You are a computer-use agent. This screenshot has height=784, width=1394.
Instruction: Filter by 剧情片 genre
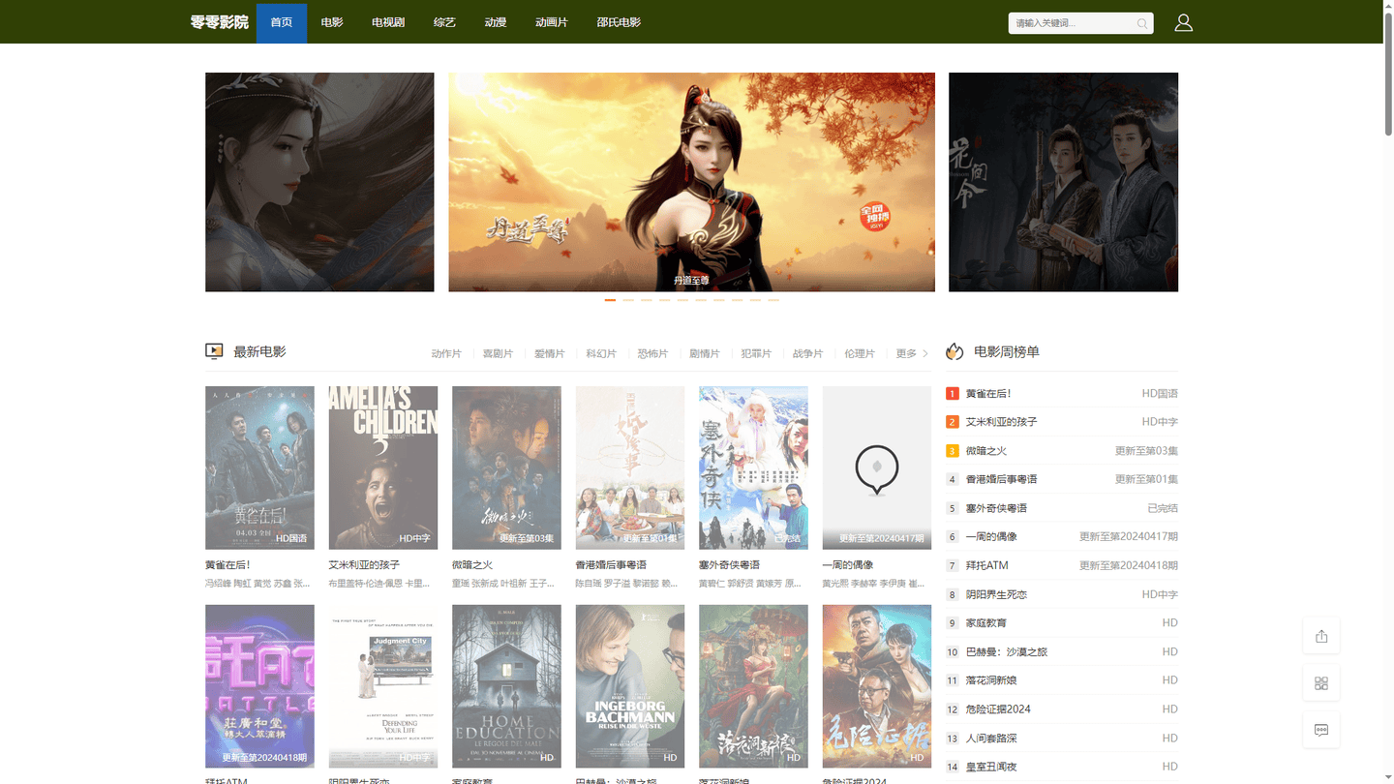pyautogui.click(x=704, y=353)
